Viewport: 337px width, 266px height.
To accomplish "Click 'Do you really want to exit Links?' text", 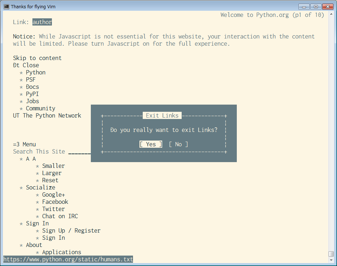I will (x=164, y=130).
